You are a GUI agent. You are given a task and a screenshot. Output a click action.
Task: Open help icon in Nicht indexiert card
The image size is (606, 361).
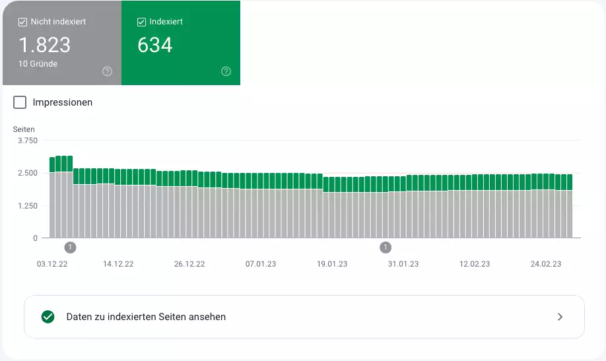pos(107,71)
